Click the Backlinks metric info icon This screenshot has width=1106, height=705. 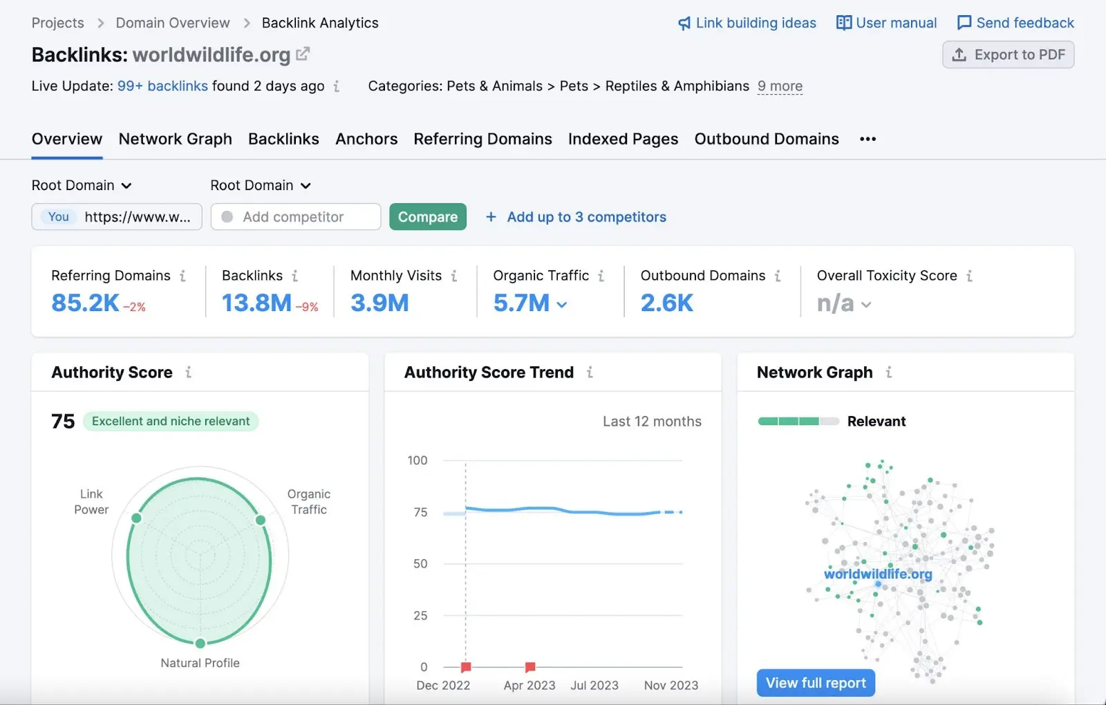click(295, 276)
